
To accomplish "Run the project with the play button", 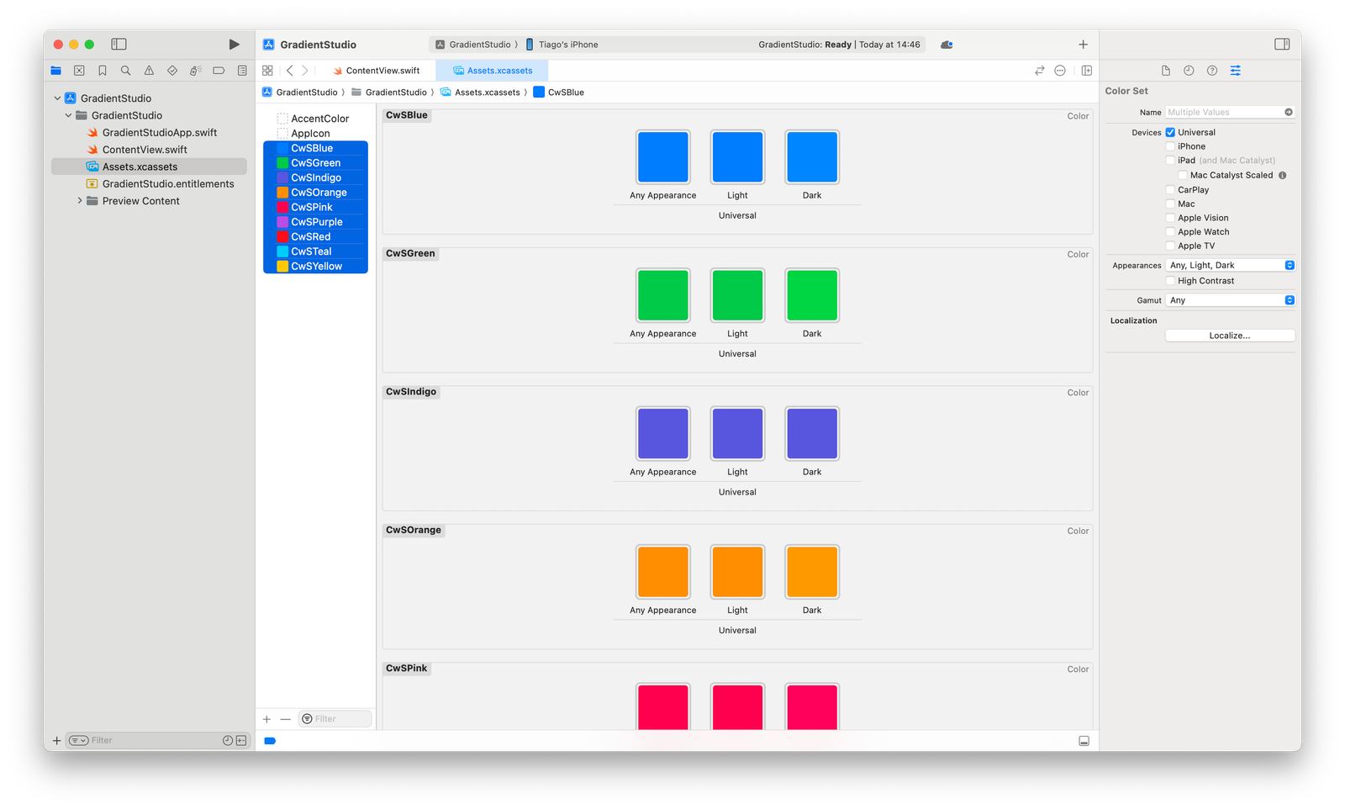I will [x=233, y=44].
